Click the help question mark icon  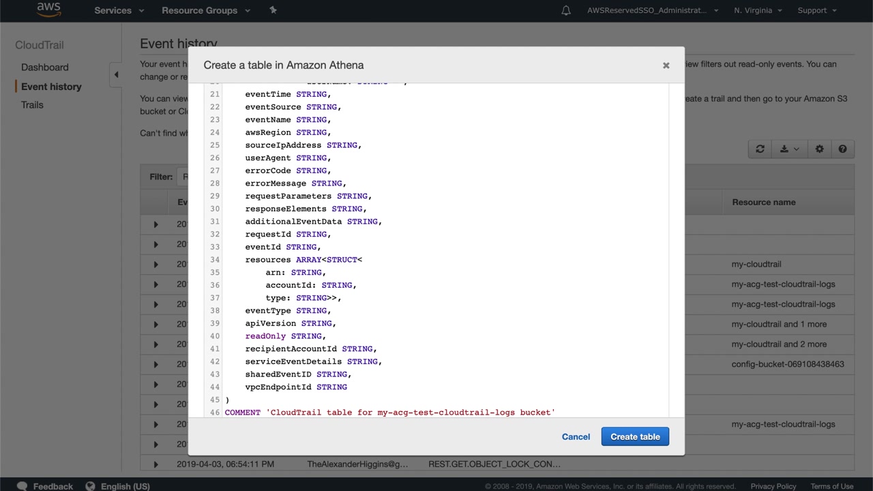click(842, 149)
